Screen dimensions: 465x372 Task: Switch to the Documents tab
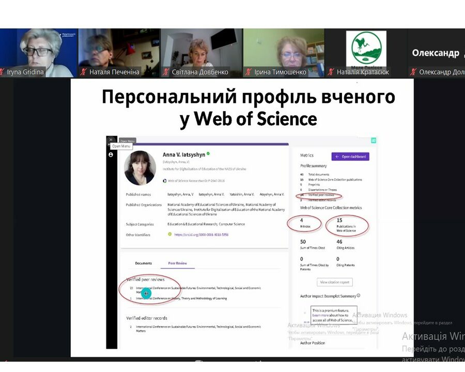coord(144,263)
